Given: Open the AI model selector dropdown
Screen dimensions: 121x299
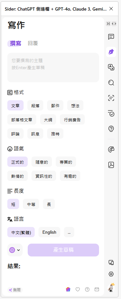Looking at the screenshot, I should click(15, 250).
